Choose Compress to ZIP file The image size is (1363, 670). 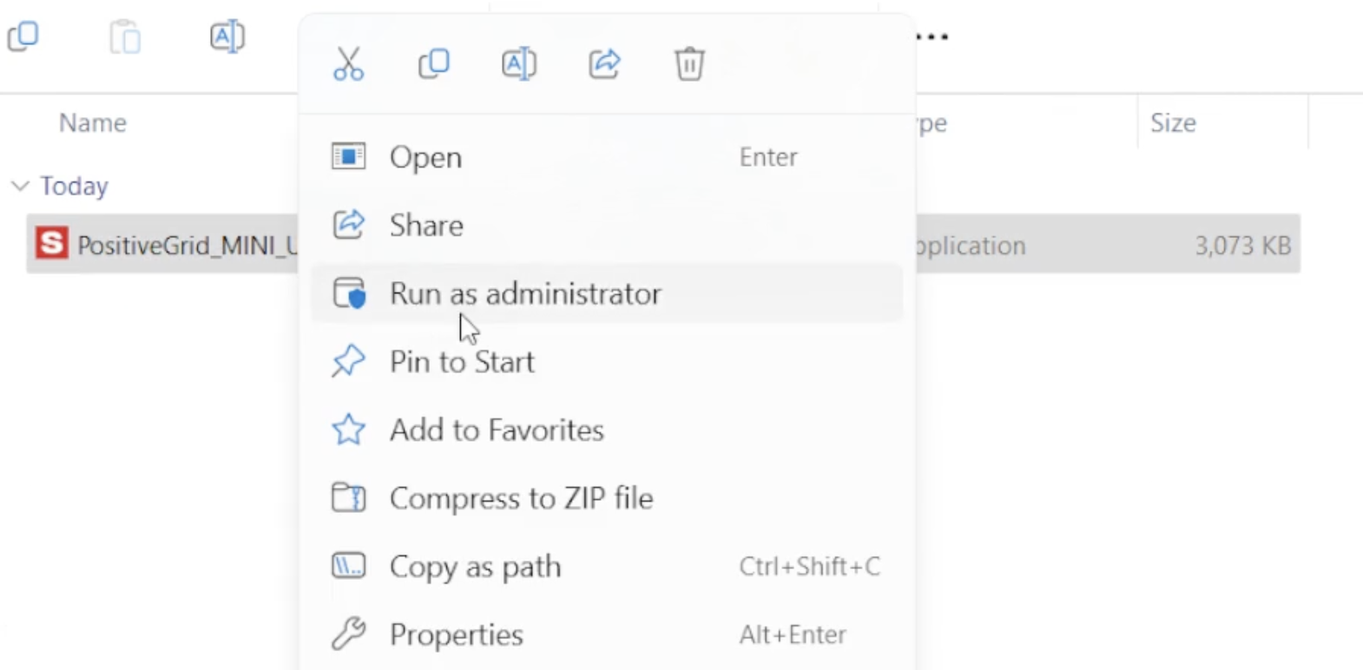point(607,498)
